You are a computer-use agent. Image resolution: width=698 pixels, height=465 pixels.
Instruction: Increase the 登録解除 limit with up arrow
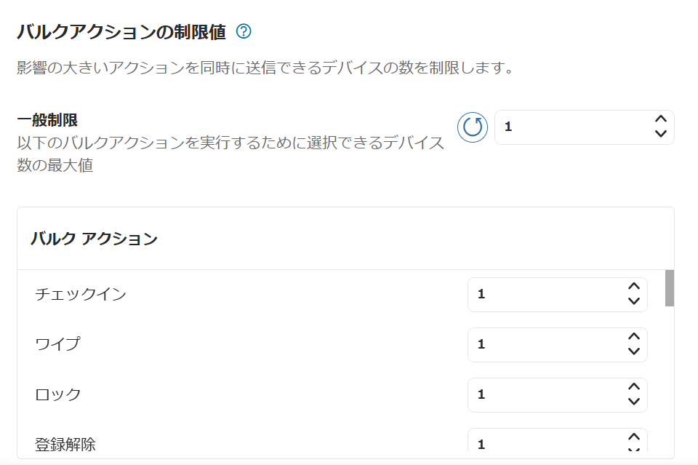coord(634,437)
